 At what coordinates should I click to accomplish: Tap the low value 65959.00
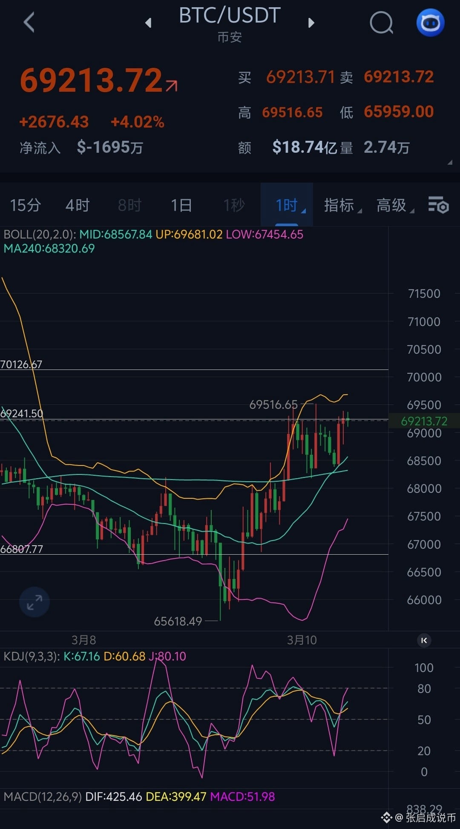[399, 112]
